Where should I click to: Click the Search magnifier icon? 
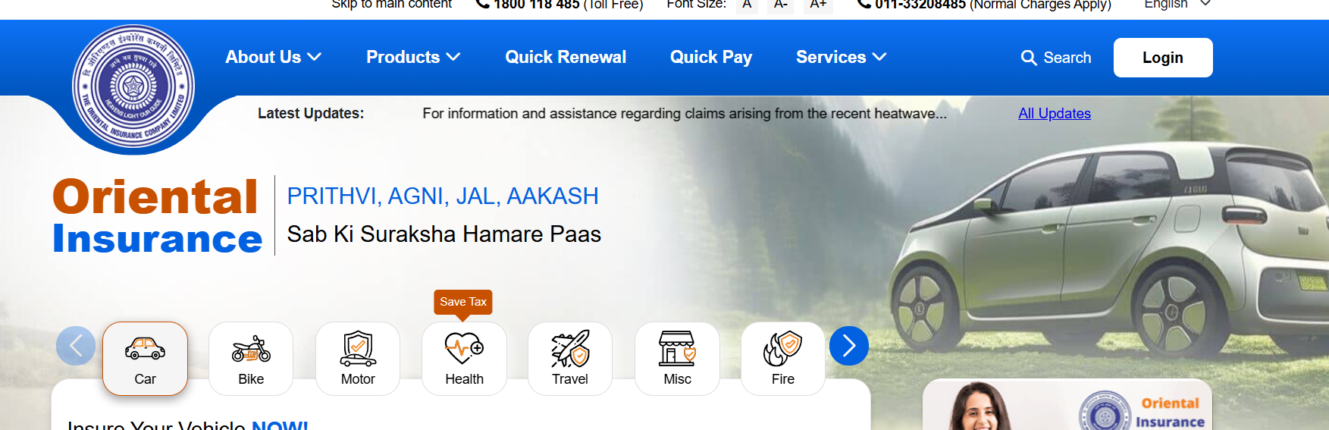[x=1029, y=58]
